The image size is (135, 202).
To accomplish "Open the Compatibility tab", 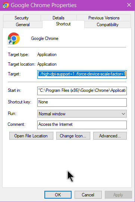I will (107, 25).
